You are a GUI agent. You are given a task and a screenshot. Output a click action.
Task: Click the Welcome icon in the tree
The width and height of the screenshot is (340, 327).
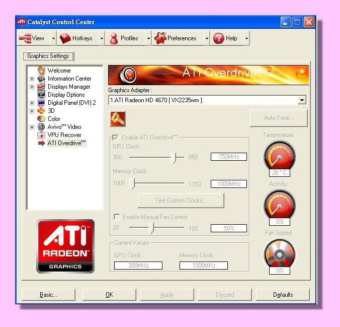click(x=41, y=71)
